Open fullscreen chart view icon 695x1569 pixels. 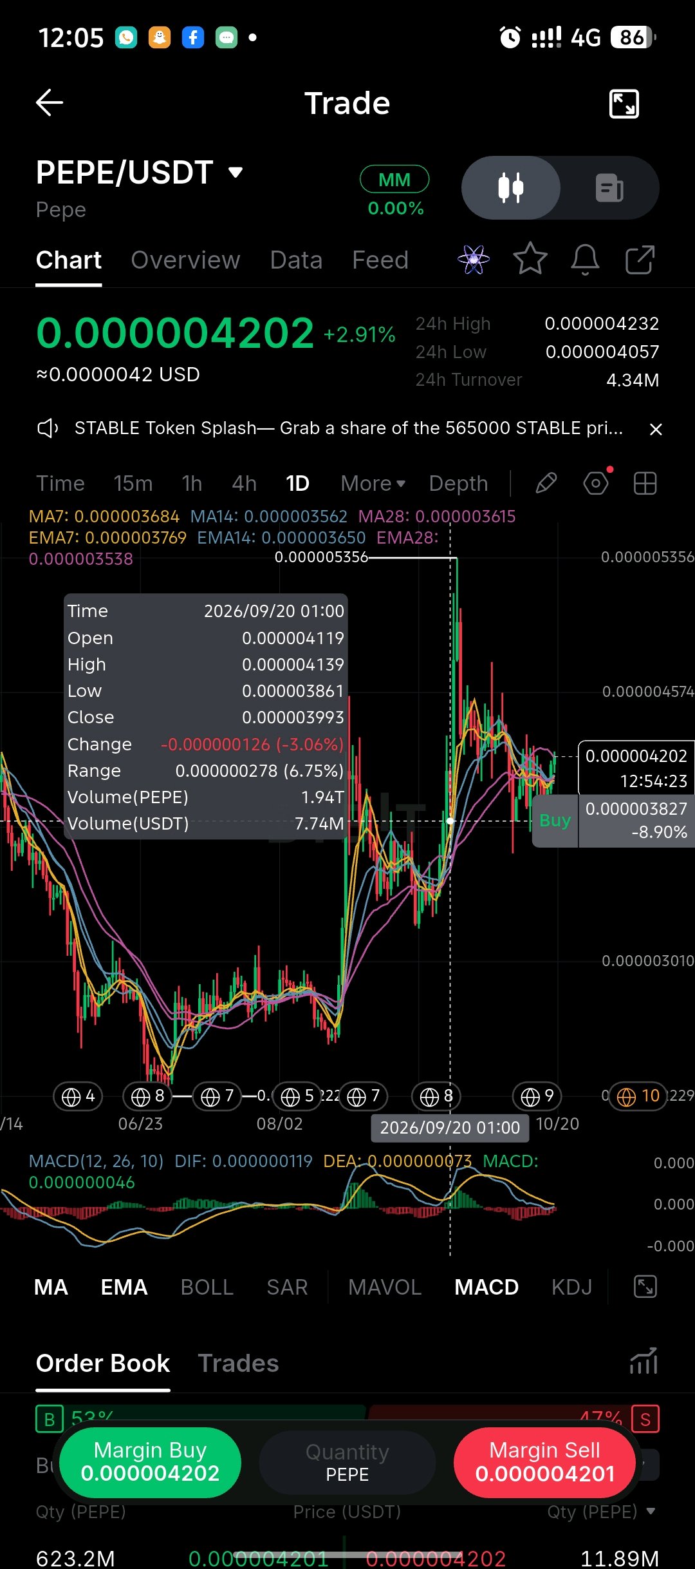point(624,103)
